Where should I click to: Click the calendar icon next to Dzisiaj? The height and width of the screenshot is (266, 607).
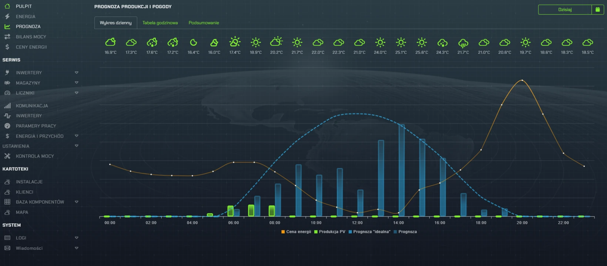(x=597, y=10)
